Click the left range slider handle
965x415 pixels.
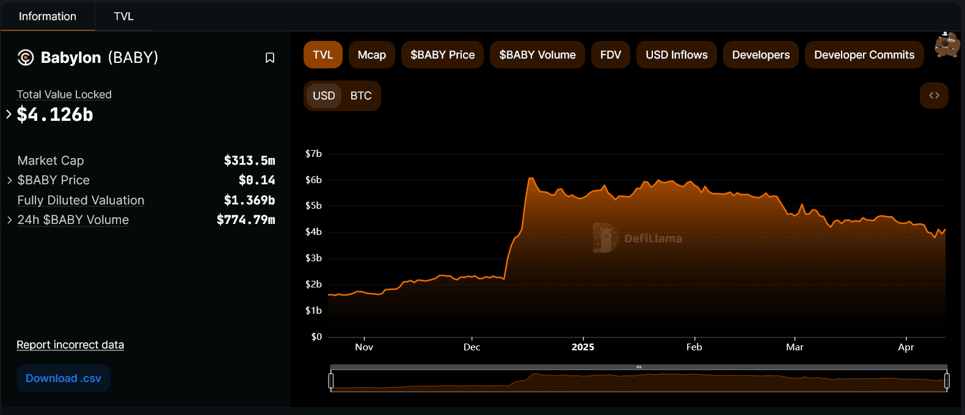pos(331,381)
